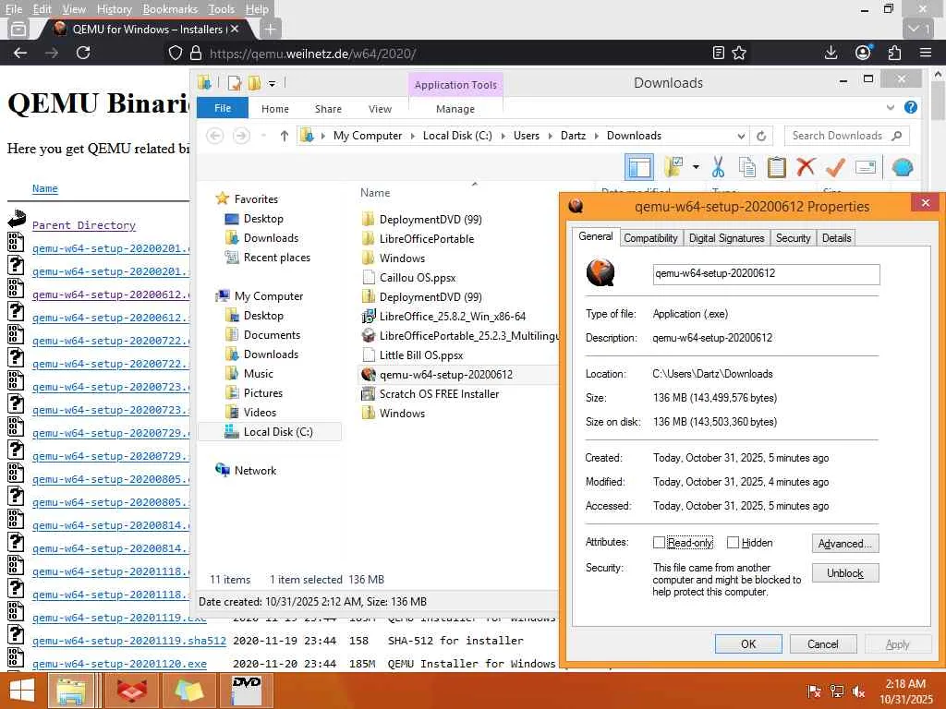Image resolution: width=946 pixels, height=709 pixels.
Task: Expand breadcrumb arrow after Users
Action: 550,137
